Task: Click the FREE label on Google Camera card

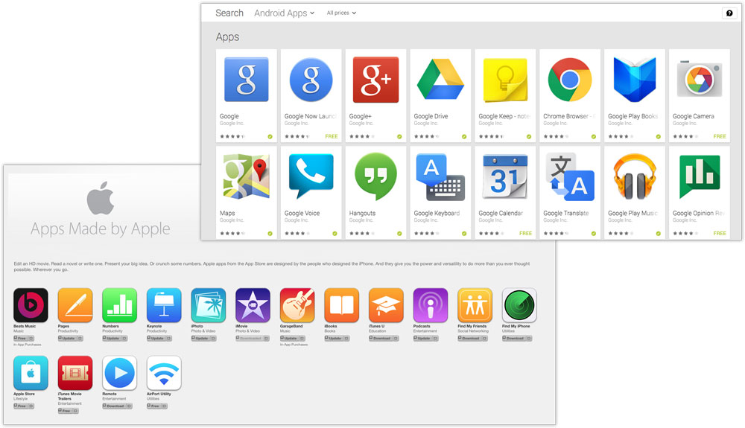Action: [720, 137]
